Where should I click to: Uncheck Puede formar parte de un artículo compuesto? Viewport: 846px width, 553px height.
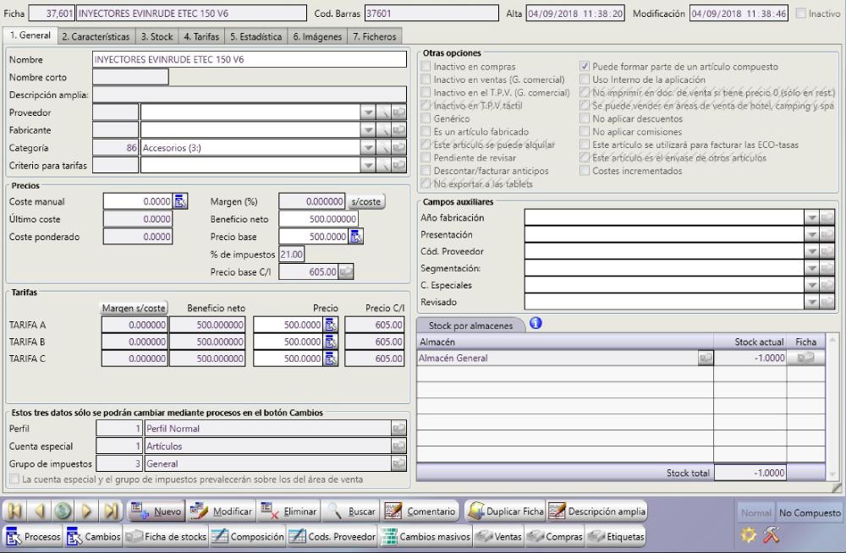click(x=585, y=66)
